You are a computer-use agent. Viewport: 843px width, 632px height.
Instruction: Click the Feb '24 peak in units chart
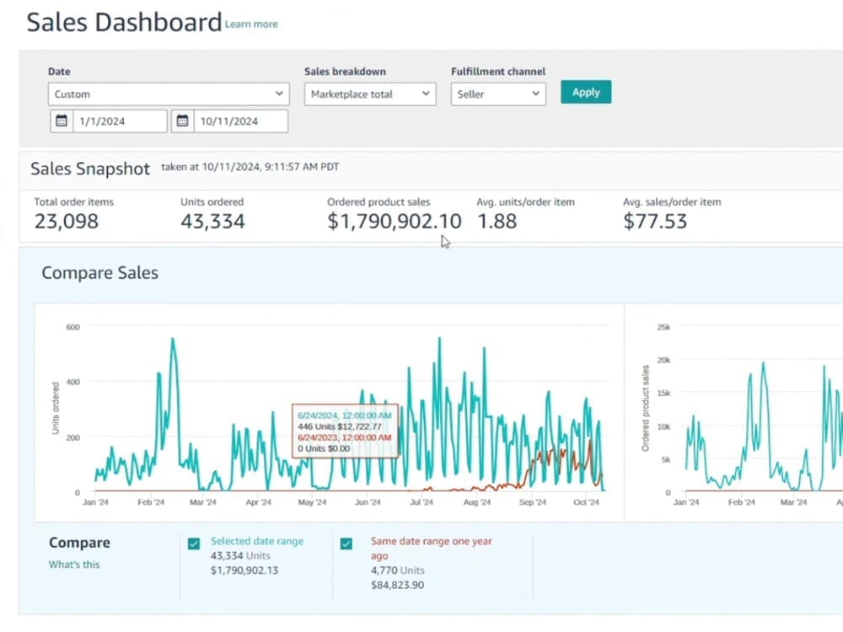(x=173, y=340)
